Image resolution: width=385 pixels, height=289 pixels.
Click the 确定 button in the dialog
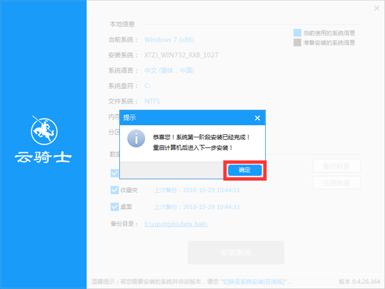click(x=244, y=170)
